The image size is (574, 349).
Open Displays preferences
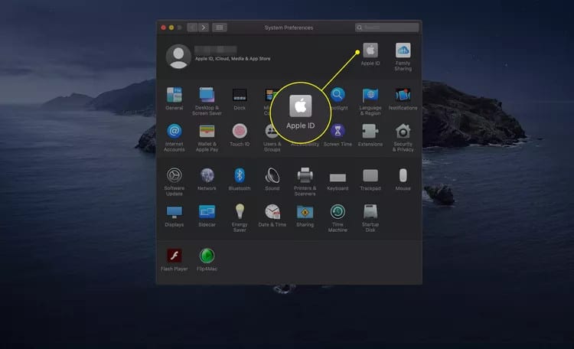(174, 212)
